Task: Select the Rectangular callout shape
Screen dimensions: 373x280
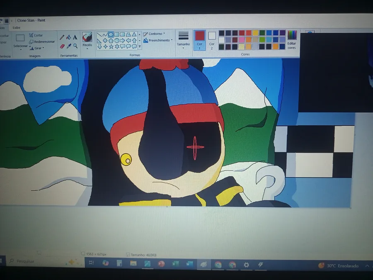Action: click(123, 46)
